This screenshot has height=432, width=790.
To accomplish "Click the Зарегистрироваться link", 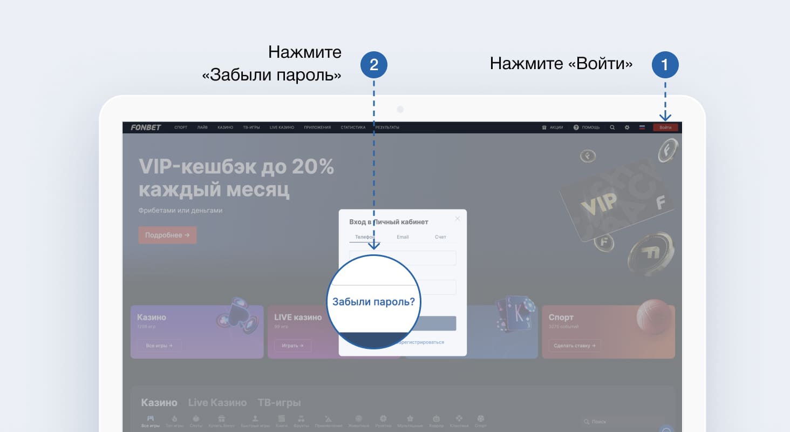I will [x=422, y=342].
